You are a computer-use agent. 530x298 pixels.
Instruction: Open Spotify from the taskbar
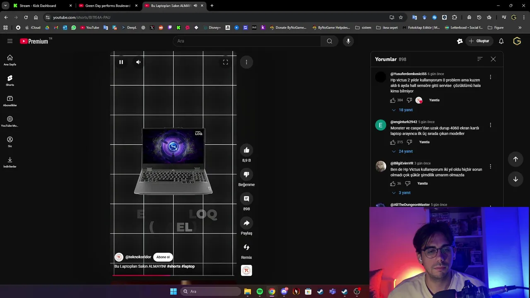[260, 291]
